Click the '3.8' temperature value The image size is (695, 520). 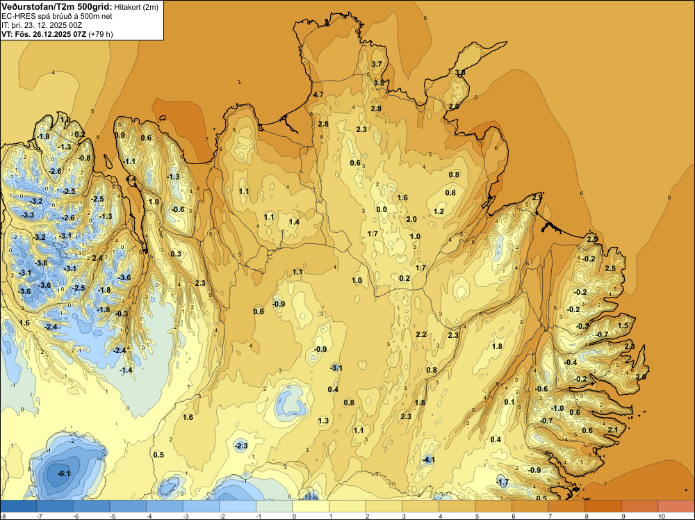point(460,72)
